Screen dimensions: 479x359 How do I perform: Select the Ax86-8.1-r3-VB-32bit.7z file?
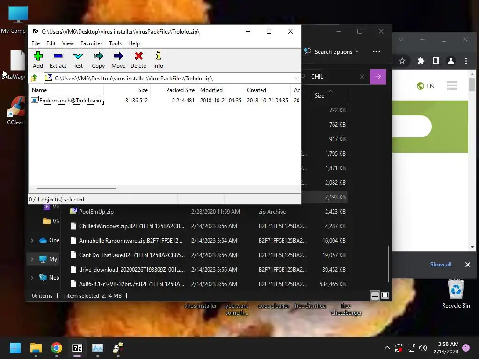pyautogui.click(x=208, y=284)
